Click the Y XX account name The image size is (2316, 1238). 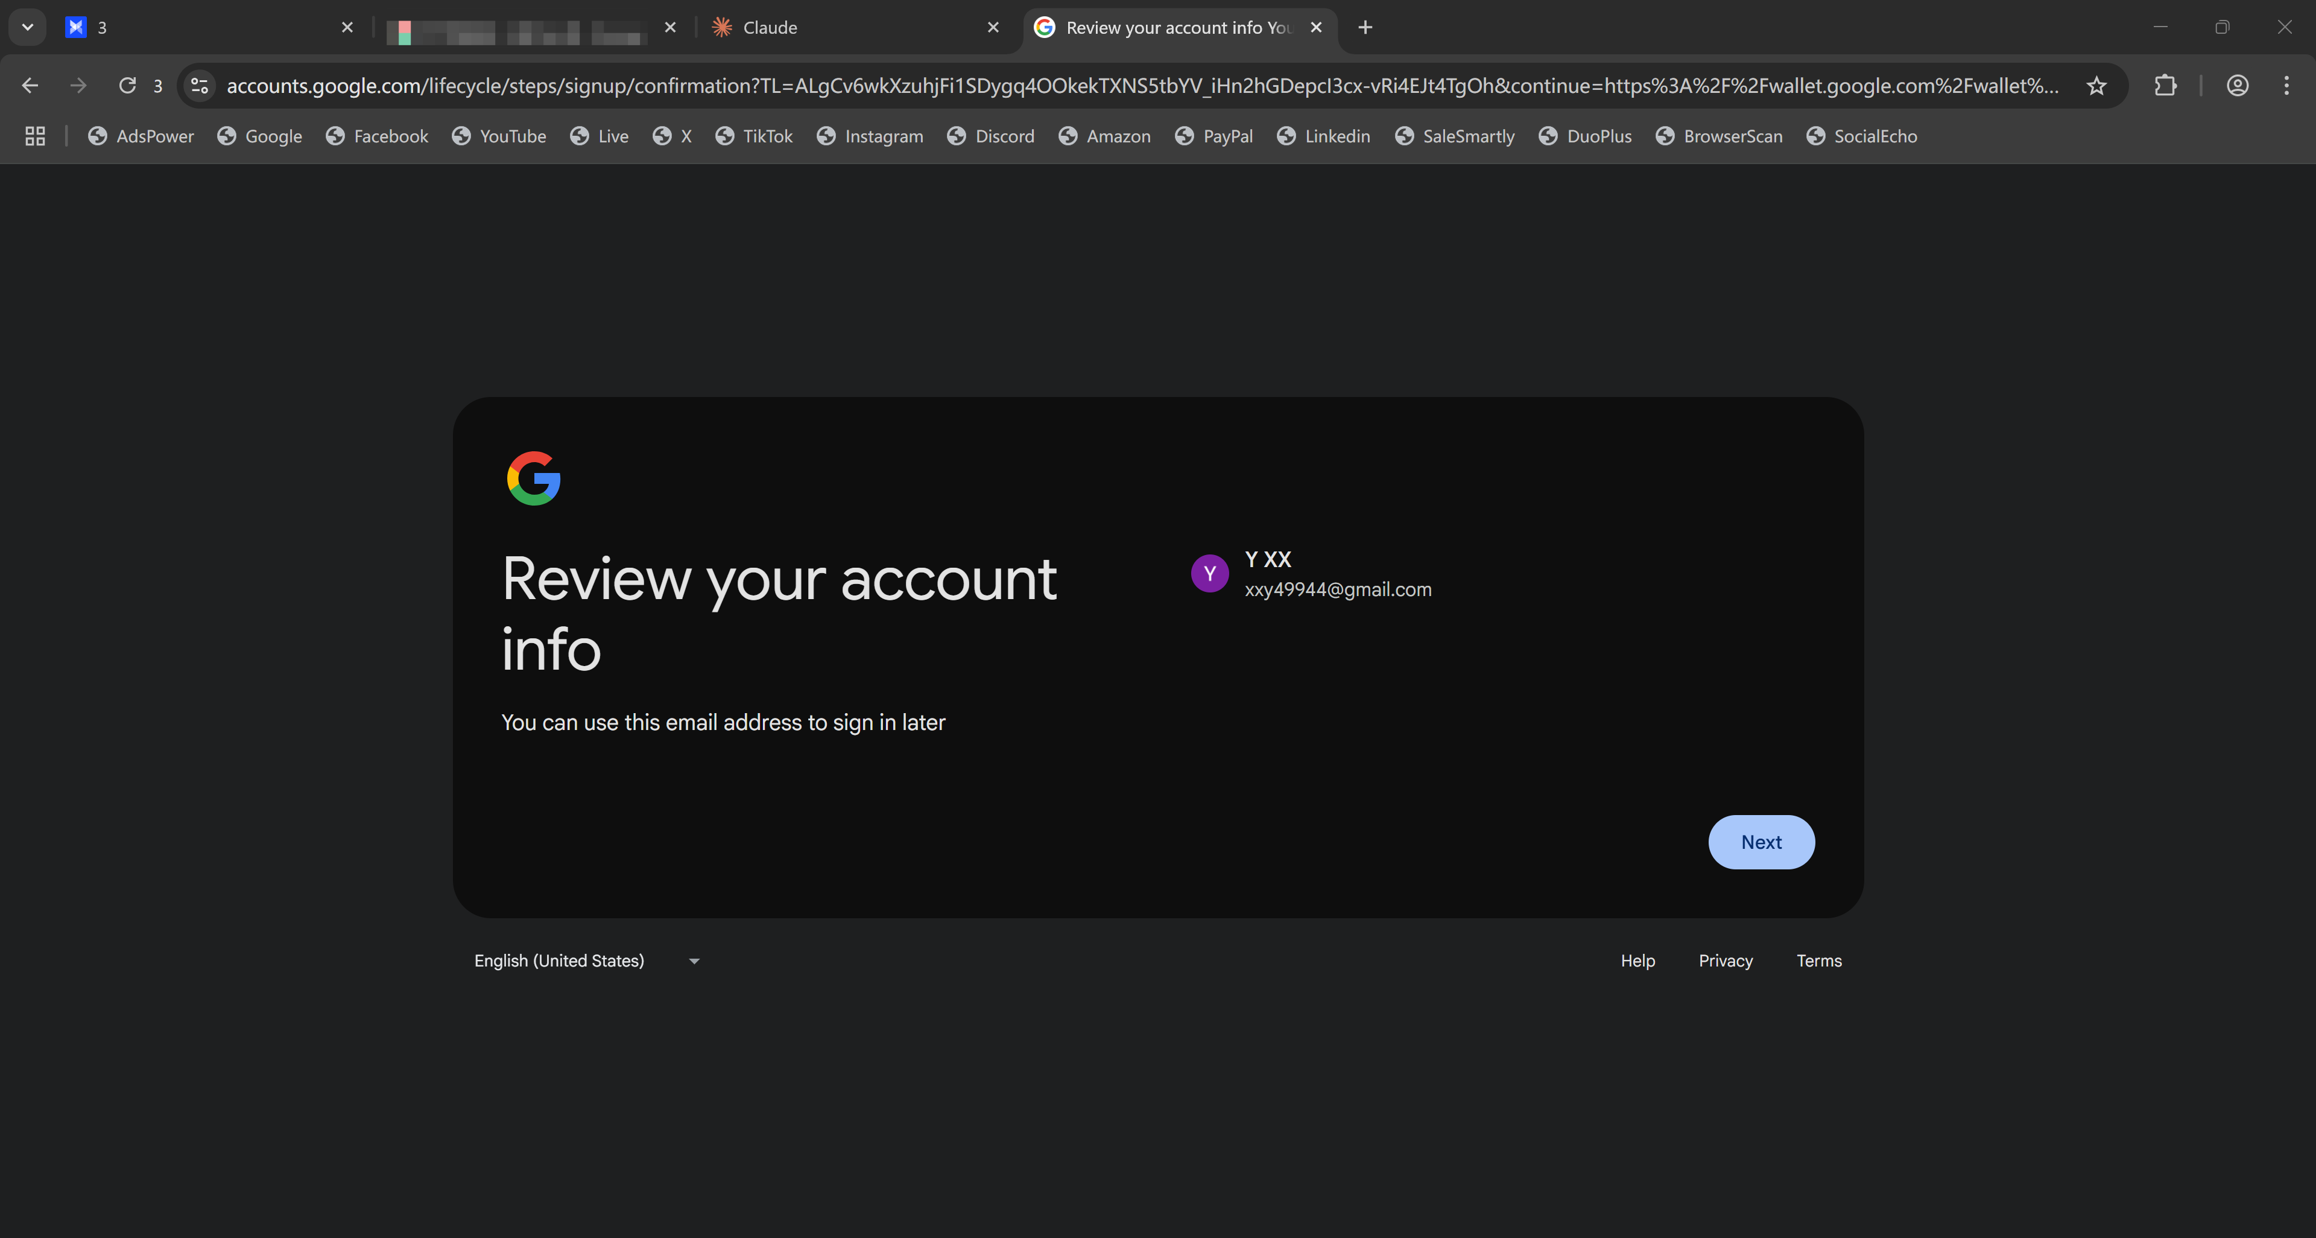tap(1268, 558)
